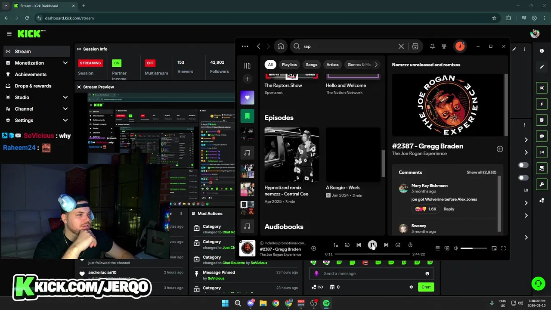Screen dimensions: 551x310
Task: Open Kick lightning quick actions icon
Action: pos(542,104)
